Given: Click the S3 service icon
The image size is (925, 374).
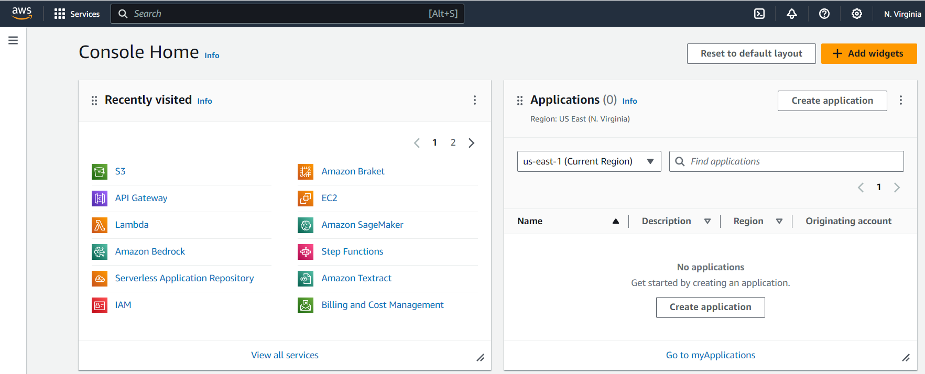Looking at the screenshot, I should pos(100,171).
